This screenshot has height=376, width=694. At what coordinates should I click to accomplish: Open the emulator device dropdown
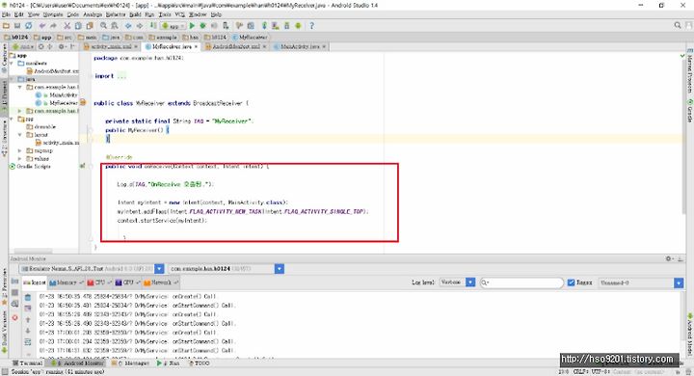point(159,269)
